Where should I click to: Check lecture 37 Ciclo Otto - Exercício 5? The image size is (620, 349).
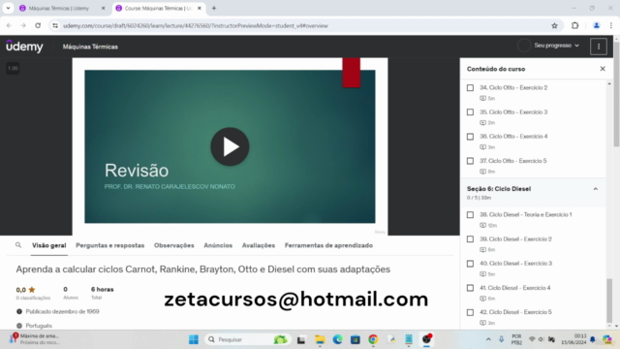[470, 161]
